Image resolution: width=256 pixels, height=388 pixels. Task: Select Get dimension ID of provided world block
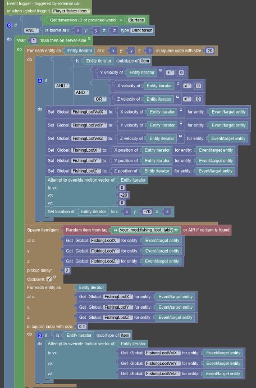point(83,20)
